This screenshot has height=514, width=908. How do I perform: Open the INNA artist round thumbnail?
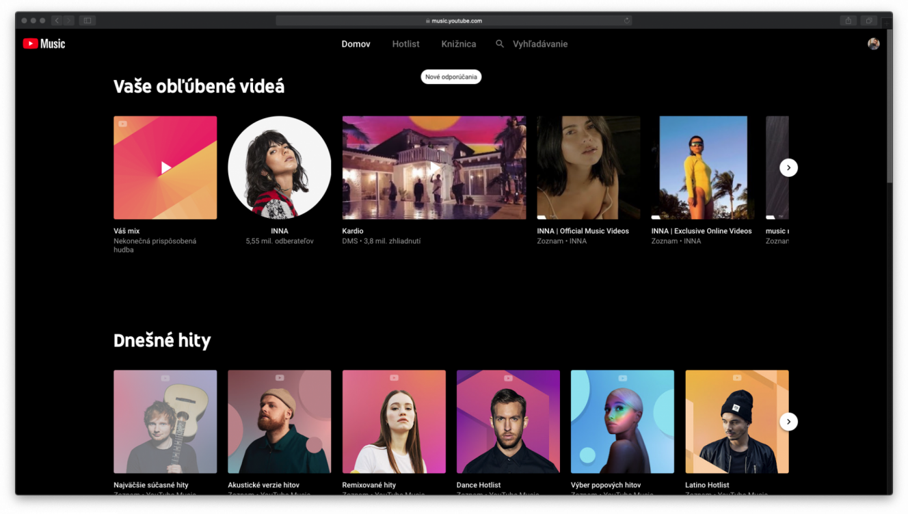(280, 167)
